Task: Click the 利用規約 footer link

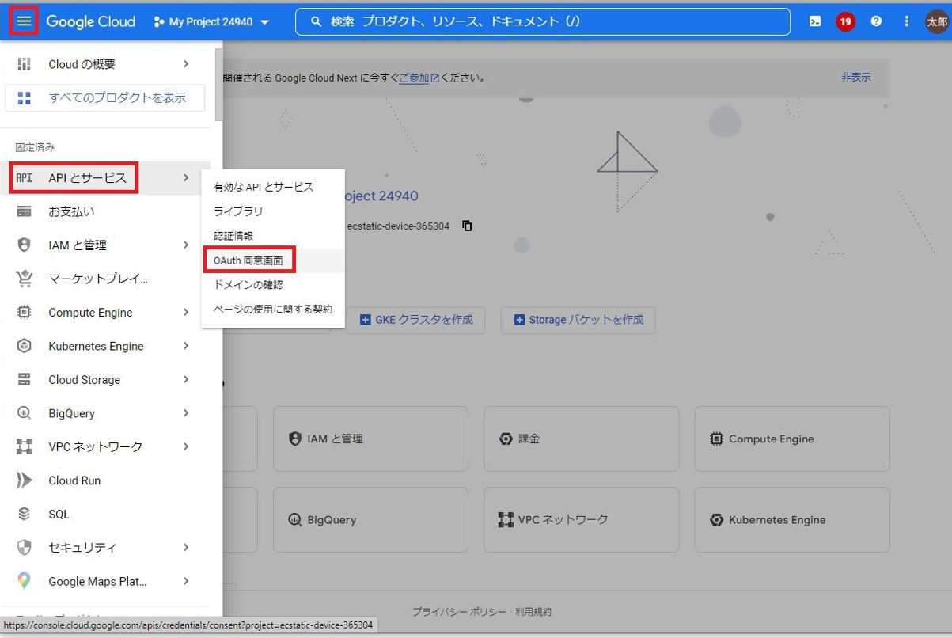Action: pyautogui.click(x=533, y=612)
